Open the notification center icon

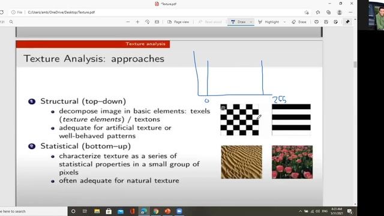click(x=350, y=211)
